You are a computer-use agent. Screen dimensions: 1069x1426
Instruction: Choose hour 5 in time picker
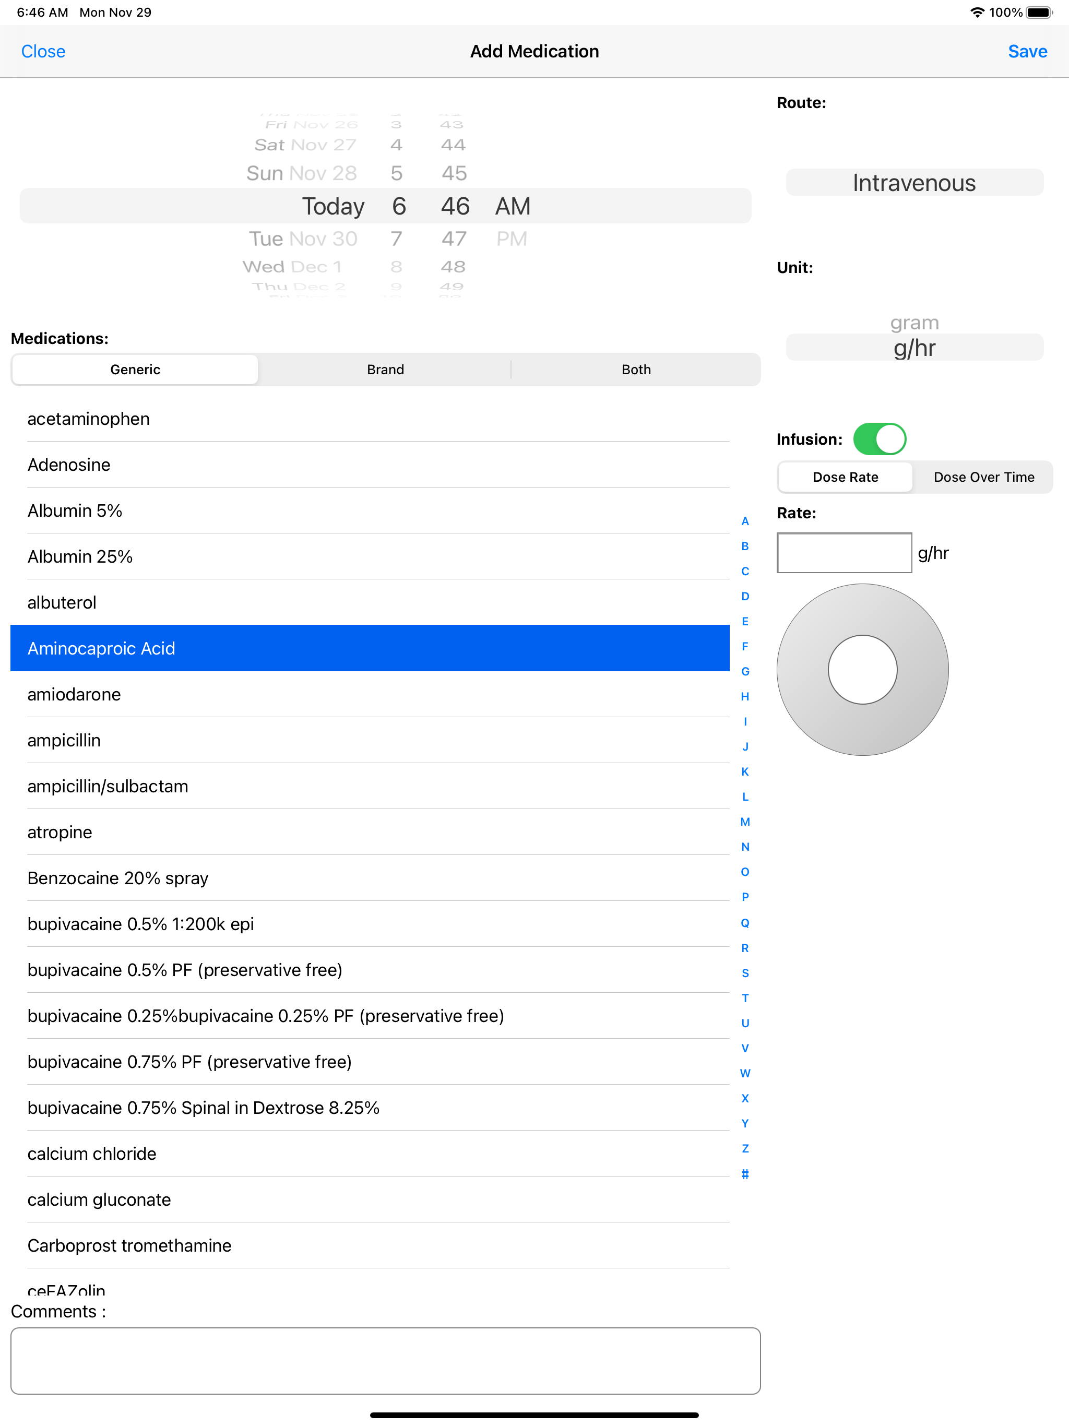pyautogui.click(x=396, y=173)
